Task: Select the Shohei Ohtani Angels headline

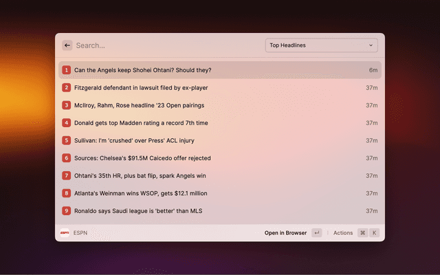Action: [143, 70]
